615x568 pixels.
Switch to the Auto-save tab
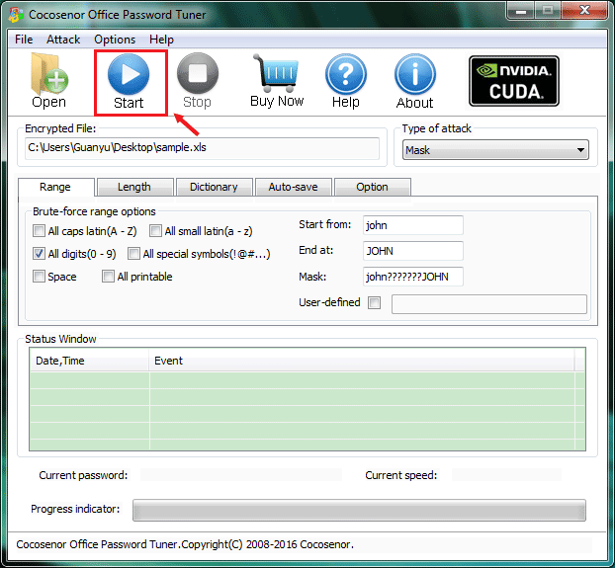[x=293, y=187]
